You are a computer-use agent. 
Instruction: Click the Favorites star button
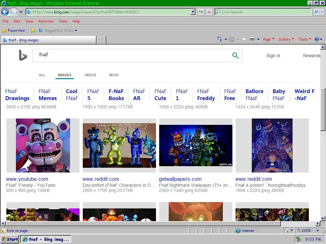(x=13, y=30)
